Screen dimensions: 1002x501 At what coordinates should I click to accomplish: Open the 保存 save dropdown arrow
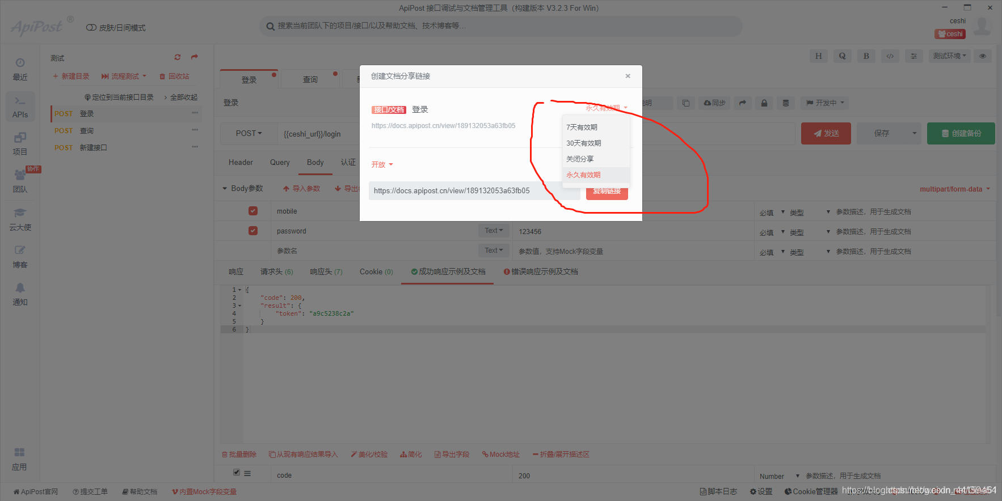pos(914,133)
